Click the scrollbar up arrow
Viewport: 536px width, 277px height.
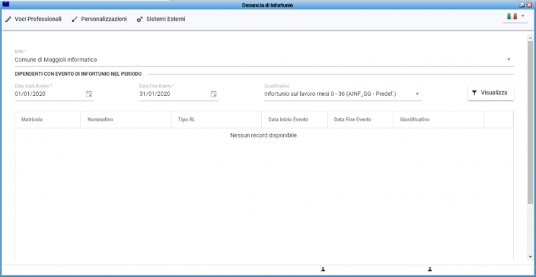coord(530,38)
